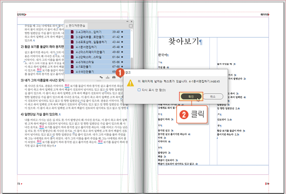Click index entry 돌같이 하라 3

pos(165,119)
